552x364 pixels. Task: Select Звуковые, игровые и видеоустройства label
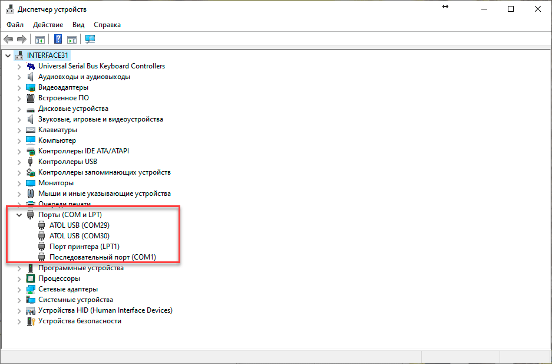click(101, 119)
